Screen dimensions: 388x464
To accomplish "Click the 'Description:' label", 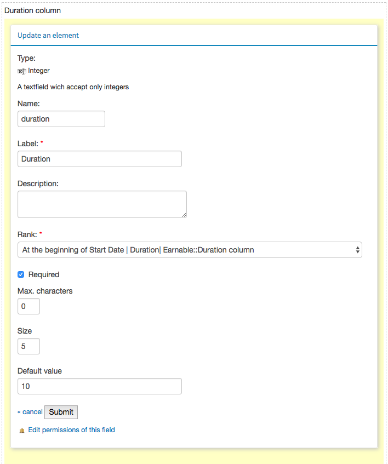I will (x=38, y=184).
